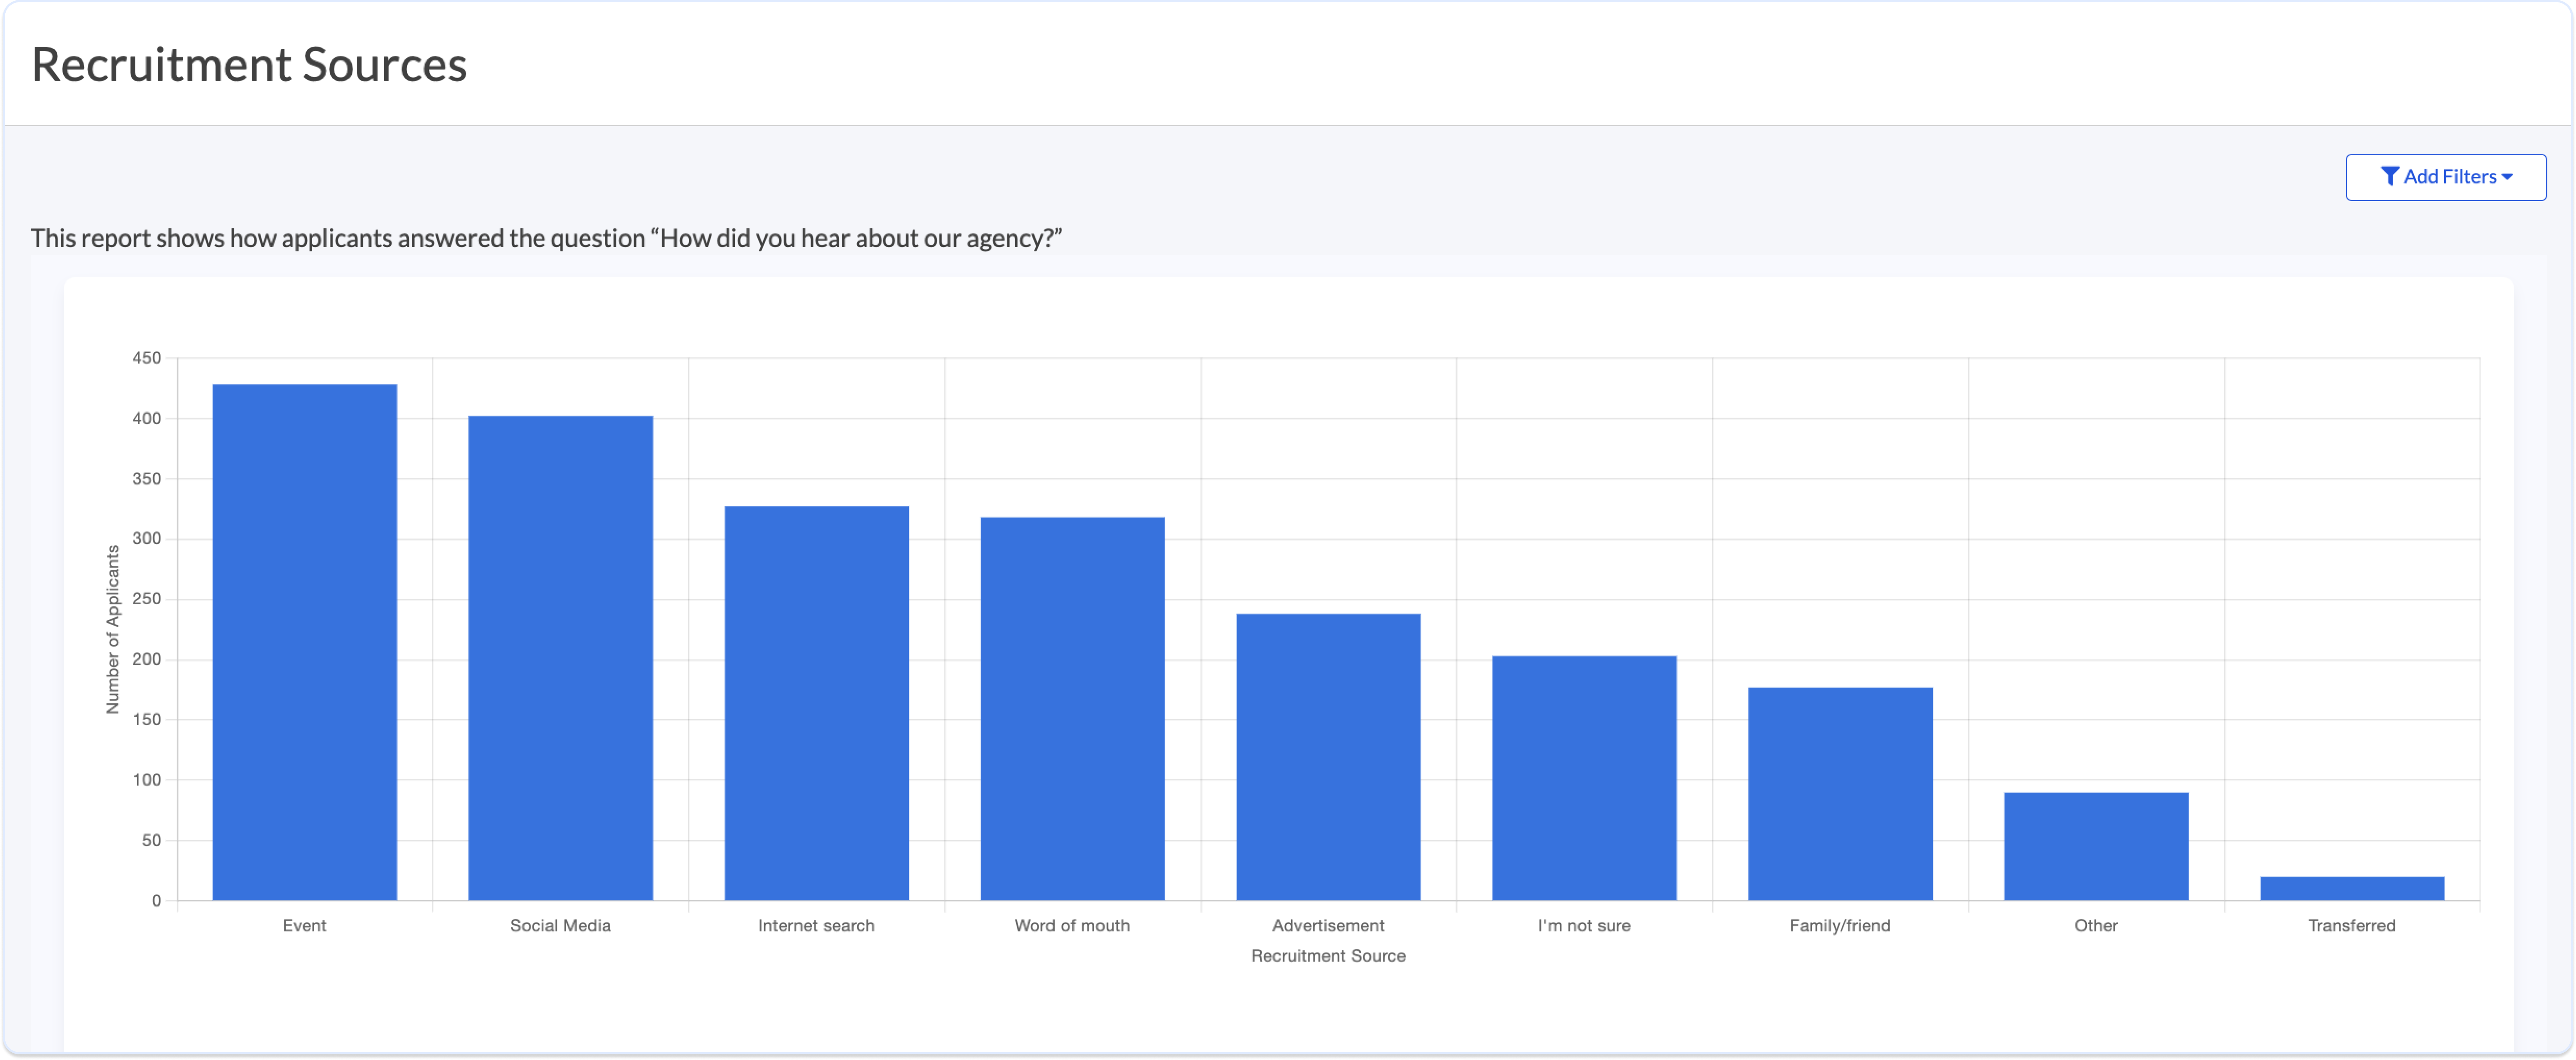Viewport: 2576px width, 1060px height.
Task: Expand the Add Filters dropdown caret
Action: point(2507,177)
